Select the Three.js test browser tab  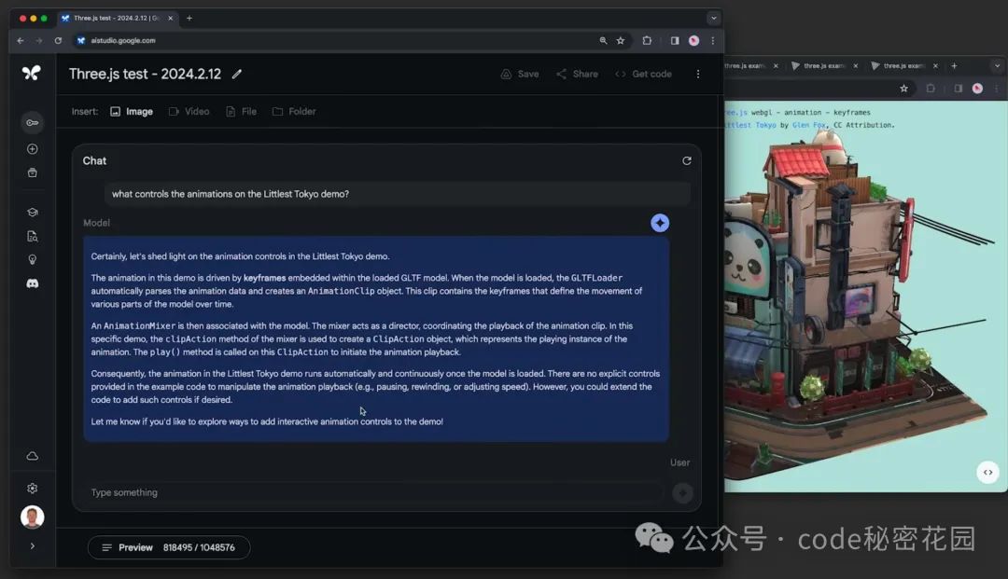[x=117, y=19]
